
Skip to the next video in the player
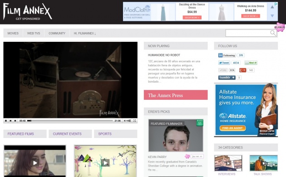pos(15,121)
